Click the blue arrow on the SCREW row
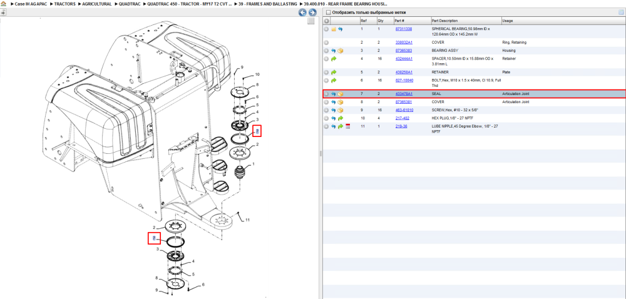 pos(334,110)
